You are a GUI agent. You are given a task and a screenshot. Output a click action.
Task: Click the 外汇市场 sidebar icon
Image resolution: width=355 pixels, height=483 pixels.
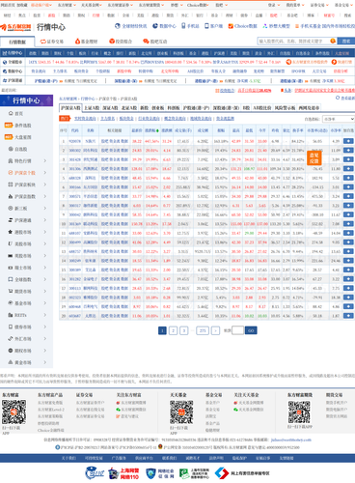tap(11, 338)
